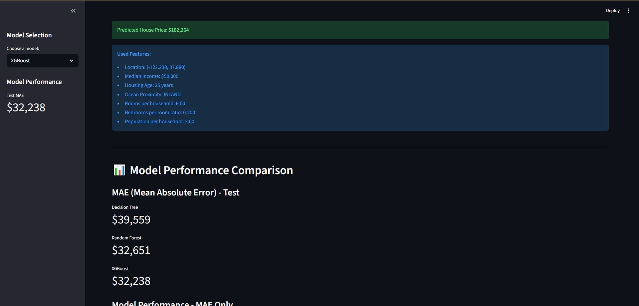Select the Median Income bullet item

click(x=151, y=76)
